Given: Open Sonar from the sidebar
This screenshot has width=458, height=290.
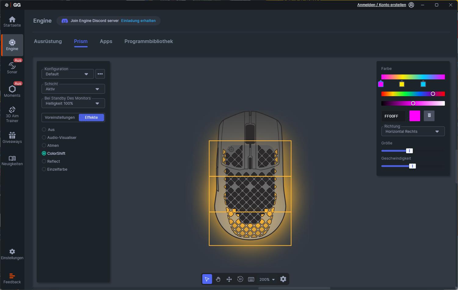Looking at the screenshot, I should (x=12, y=68).
